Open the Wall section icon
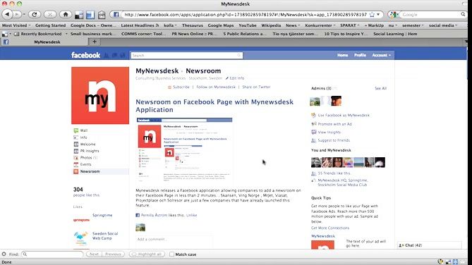This screenshot has width=472, height=265. [x=76, y=130]
